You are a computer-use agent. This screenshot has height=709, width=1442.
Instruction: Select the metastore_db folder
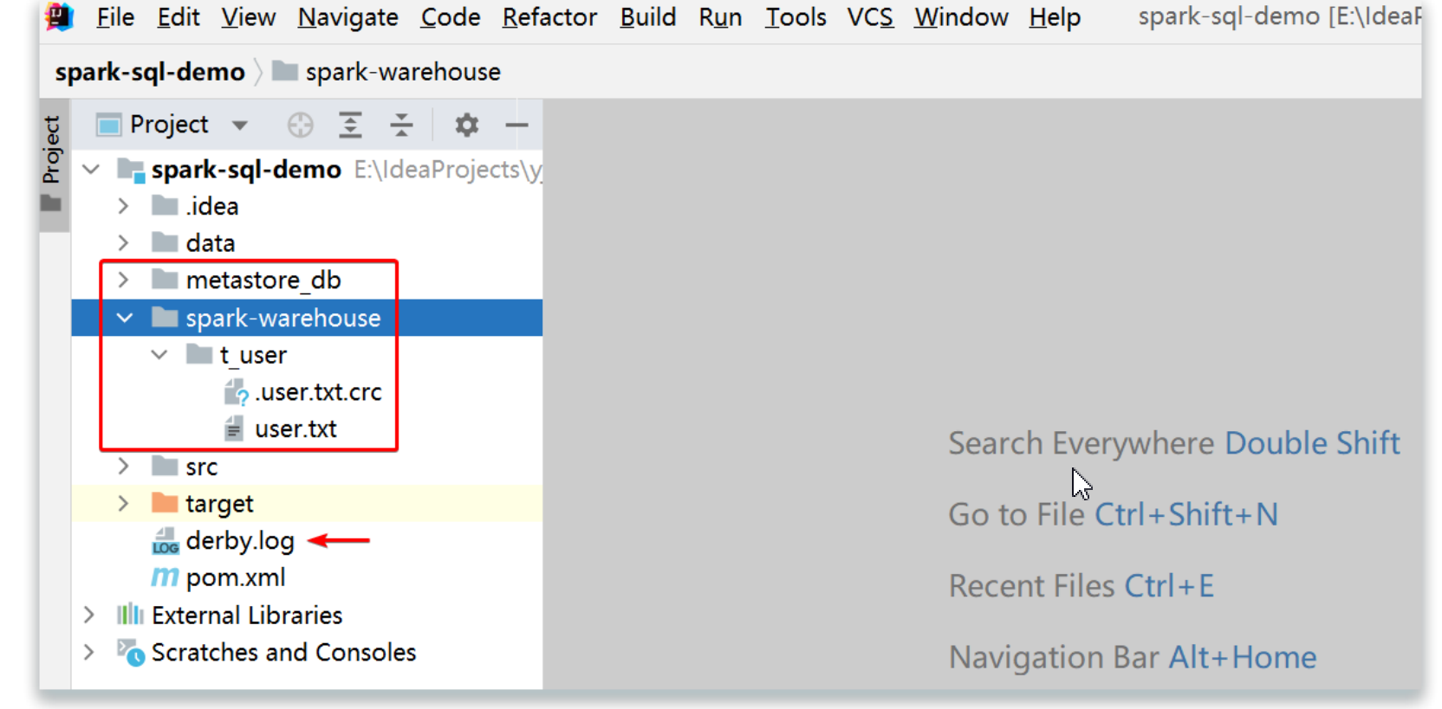pyautogui.click(x=263, y=280)
